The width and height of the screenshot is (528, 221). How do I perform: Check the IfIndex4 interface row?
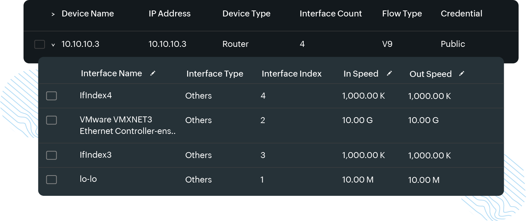coord(51,95)
